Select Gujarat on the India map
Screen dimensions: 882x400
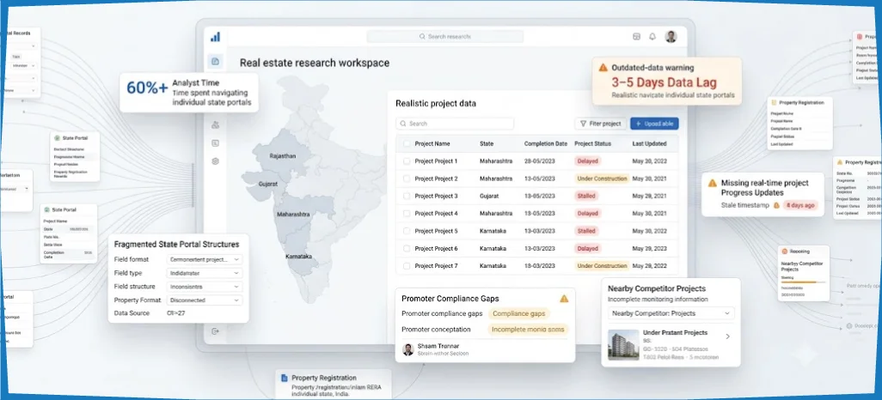(267, 184)
